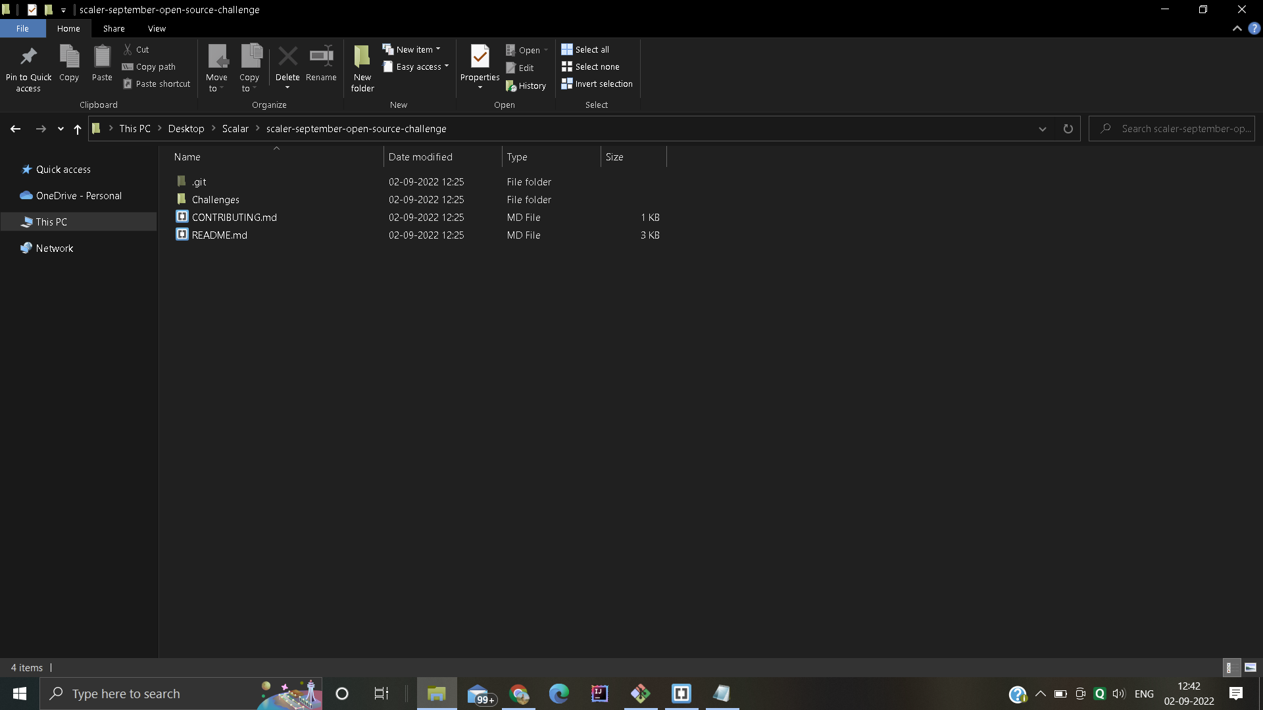Click Copy path in Clipboard group

coord(149,67)
